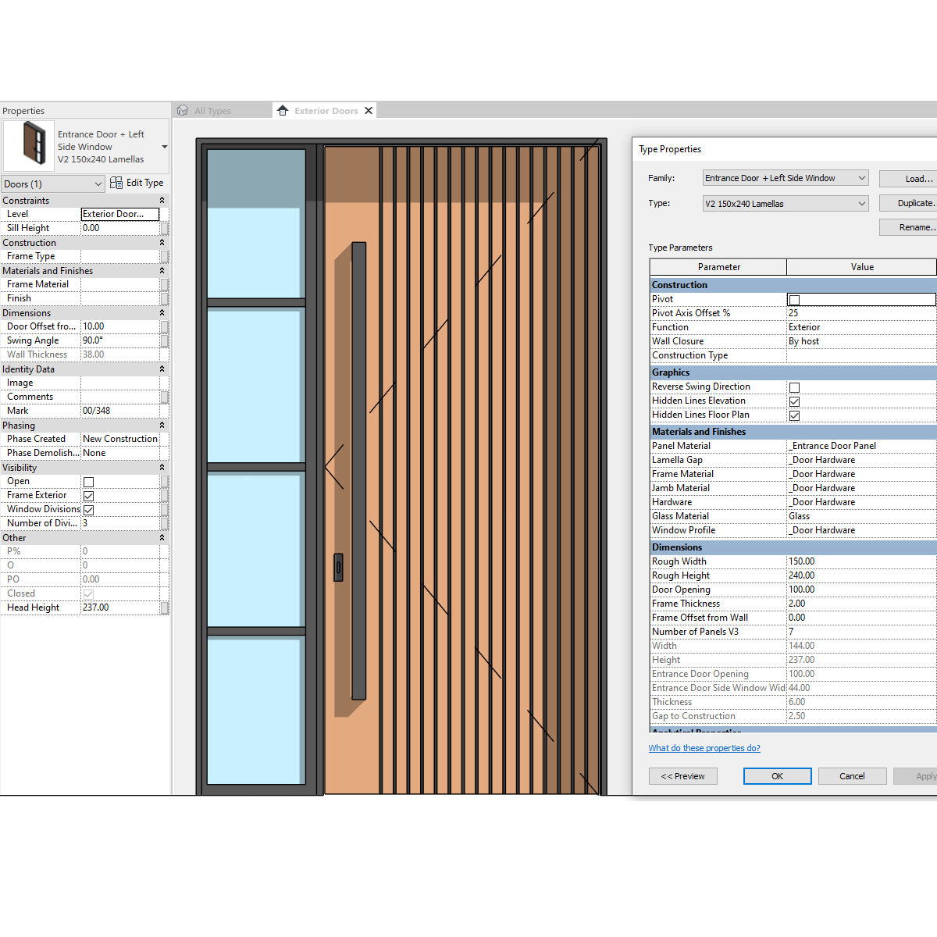Toggle the Reverse Swing Direction checkbox
The image size is (937, 937).
[x=794, y=387]
